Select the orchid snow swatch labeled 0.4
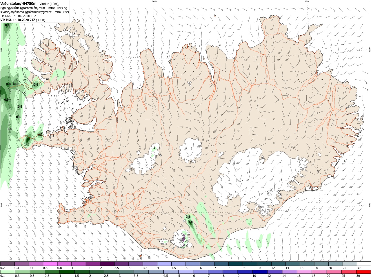The image size is (371, 278). coord(36,264)
